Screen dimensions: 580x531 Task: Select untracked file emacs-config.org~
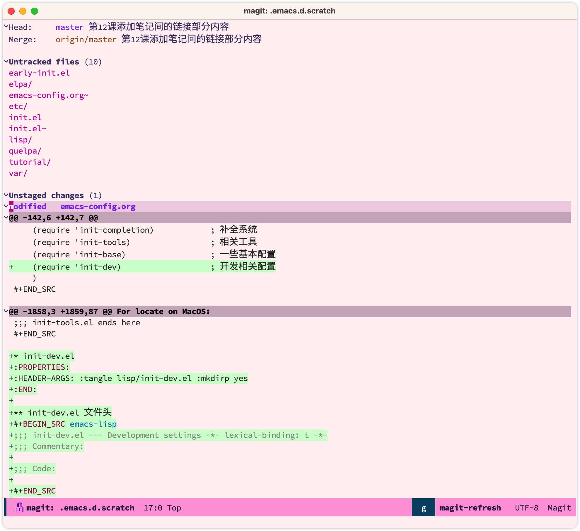(x=49, y=95)
